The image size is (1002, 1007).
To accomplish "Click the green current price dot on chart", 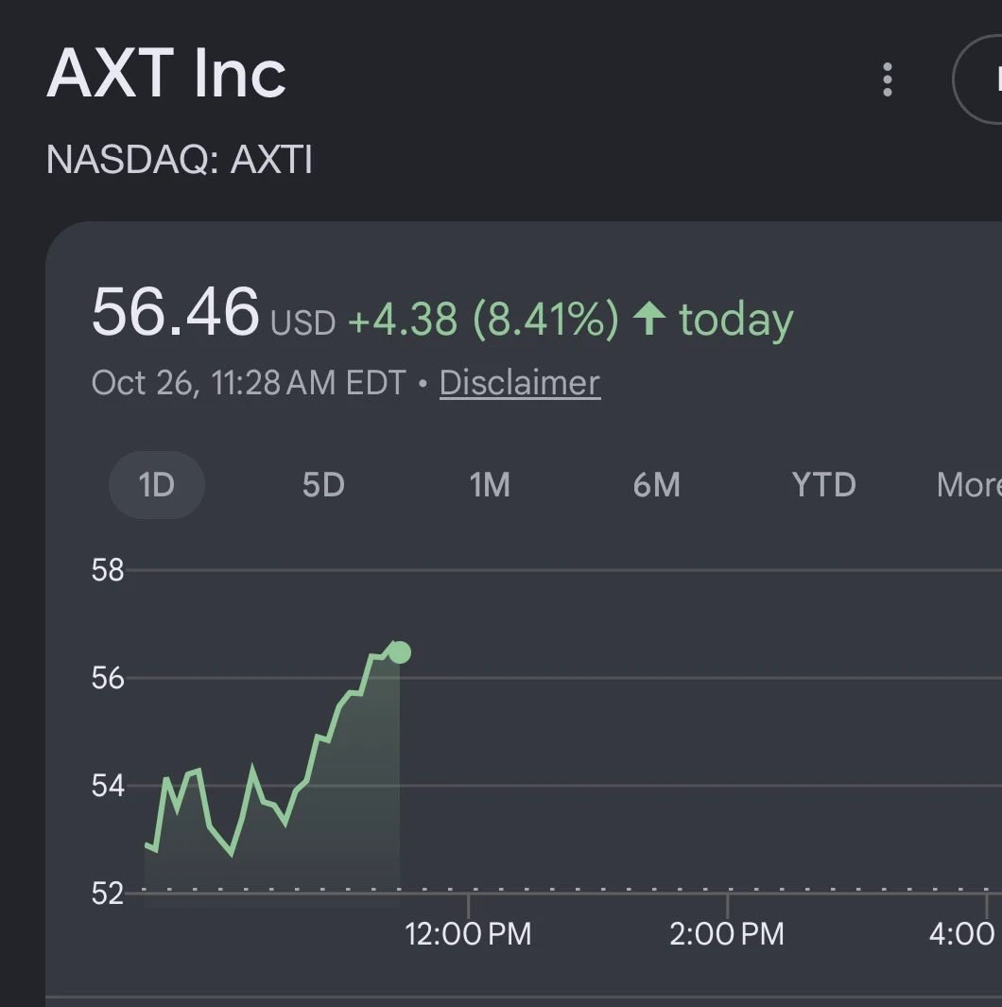I will 400,652.
